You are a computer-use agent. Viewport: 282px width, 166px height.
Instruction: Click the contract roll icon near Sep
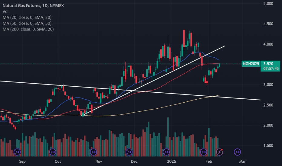tap(17, 152)
